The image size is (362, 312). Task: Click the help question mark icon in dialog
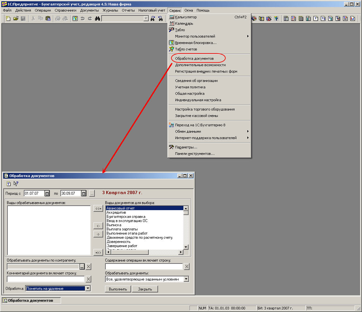tap(9, 184)
